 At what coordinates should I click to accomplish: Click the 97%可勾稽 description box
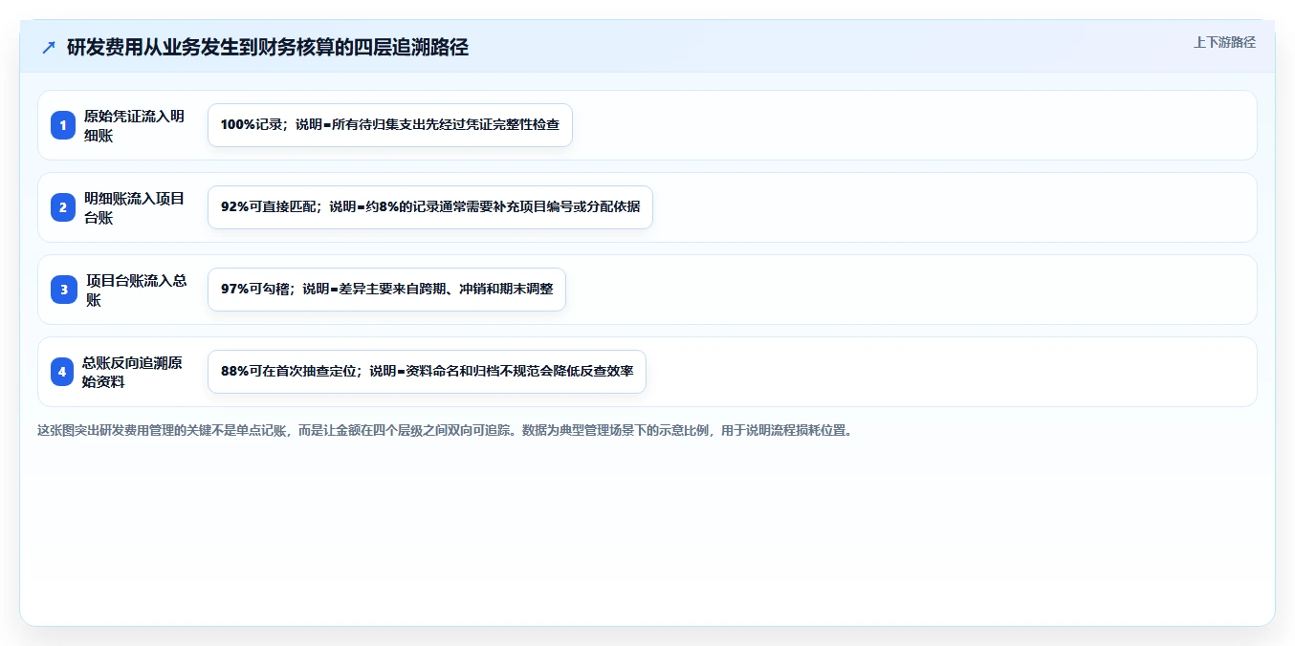pyautogui.click(x=386, y=290)
